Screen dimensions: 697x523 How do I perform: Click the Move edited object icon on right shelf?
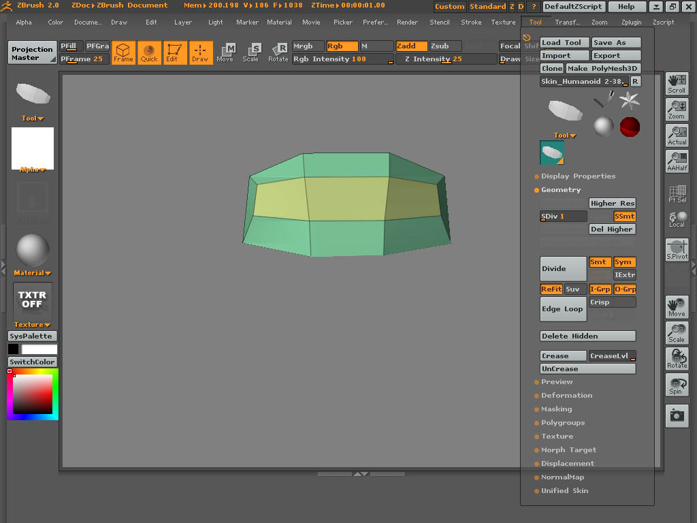pyautogui.click(x=677, y=307)
